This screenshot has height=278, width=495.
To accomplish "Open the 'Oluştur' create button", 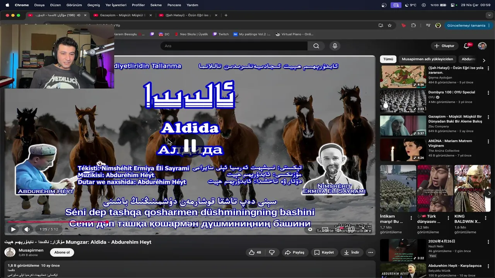I will (444, 46).
